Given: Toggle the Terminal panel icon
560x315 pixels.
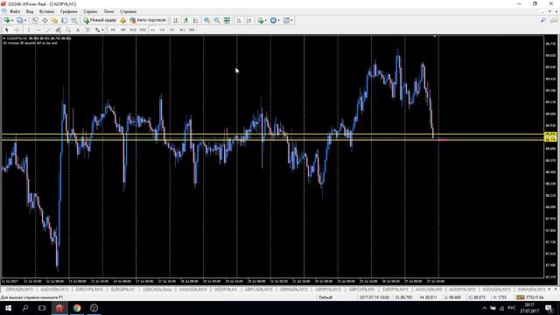Looking at the screenshot, I should 64,20.
